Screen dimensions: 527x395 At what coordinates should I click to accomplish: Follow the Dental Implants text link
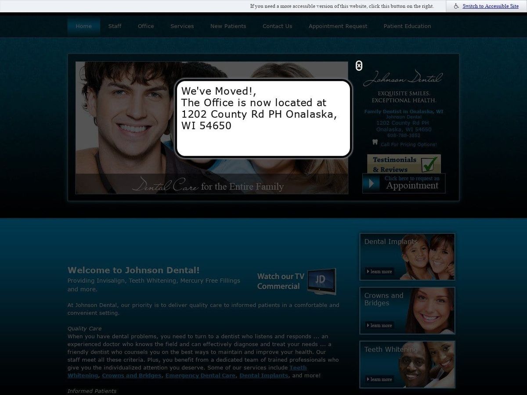pos(264,376)
